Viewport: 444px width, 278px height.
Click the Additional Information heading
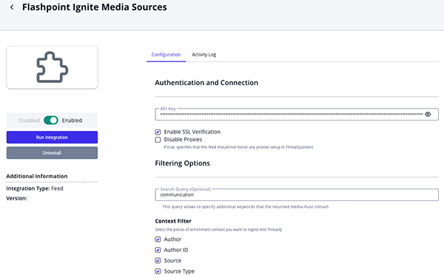point(37,176)
